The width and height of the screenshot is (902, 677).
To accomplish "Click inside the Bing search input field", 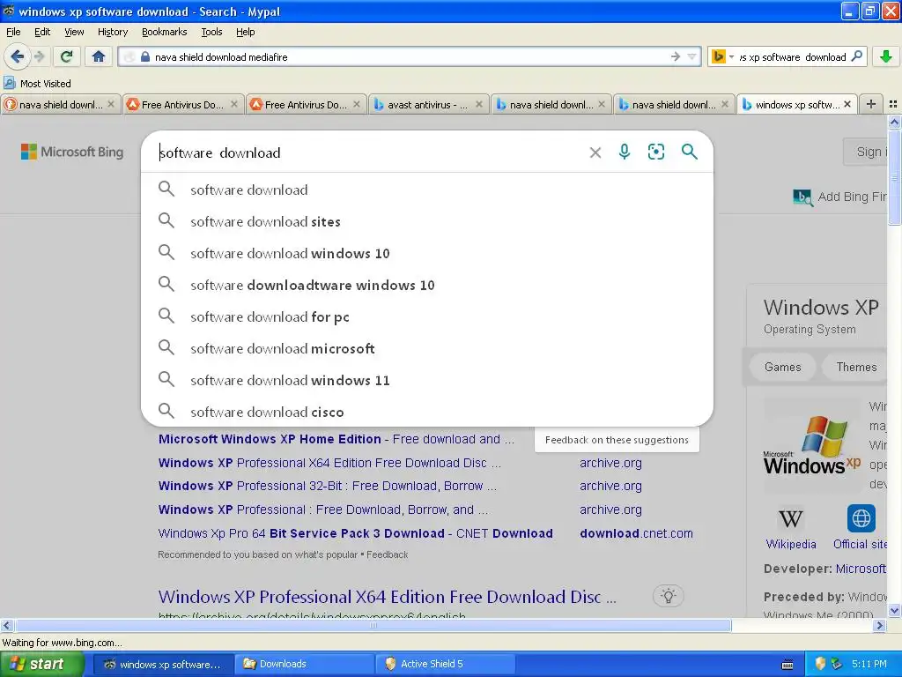I will coord(368,153).
